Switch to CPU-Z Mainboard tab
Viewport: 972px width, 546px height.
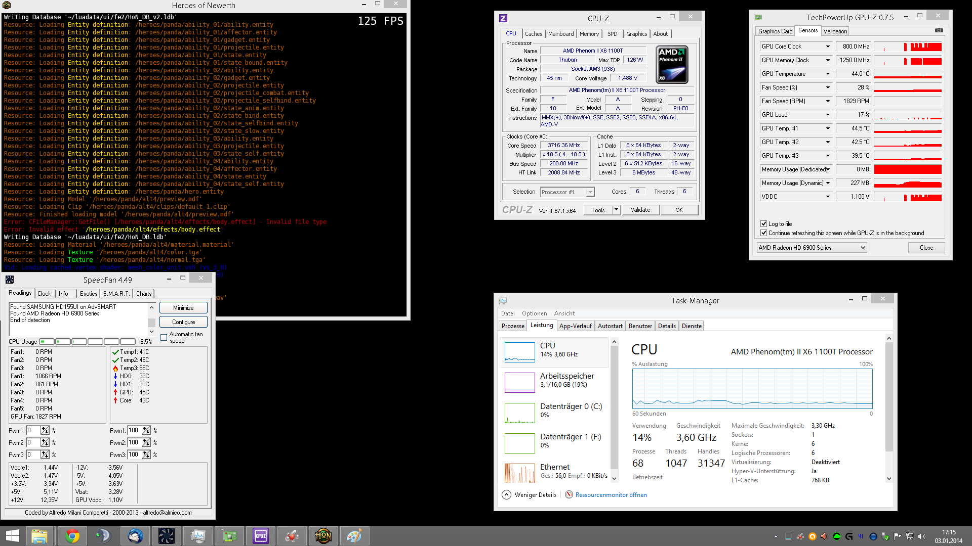tap(561, 34)
